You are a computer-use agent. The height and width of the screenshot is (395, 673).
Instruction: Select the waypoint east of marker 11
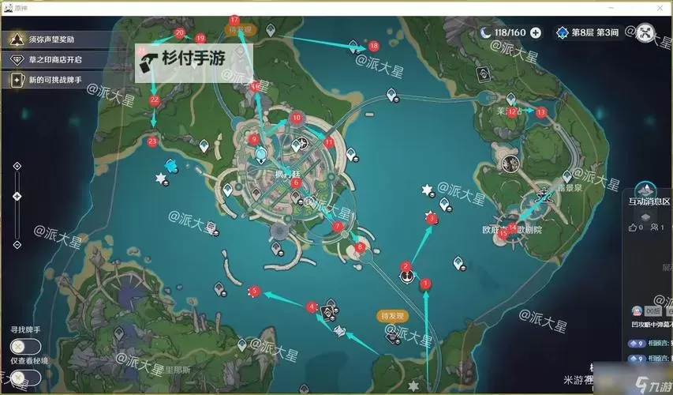(351, 154)
